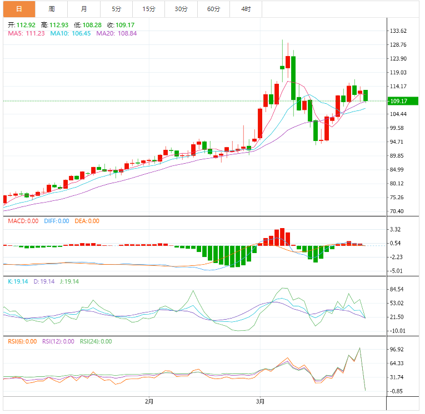The height and width of the screenshot is (414, 425).
Task: Switch to the 5分 interval tab
Action: 116,9
